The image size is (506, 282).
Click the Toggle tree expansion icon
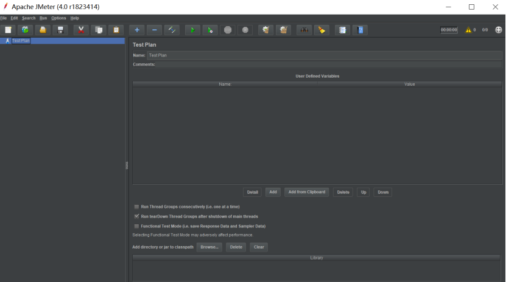172,30
